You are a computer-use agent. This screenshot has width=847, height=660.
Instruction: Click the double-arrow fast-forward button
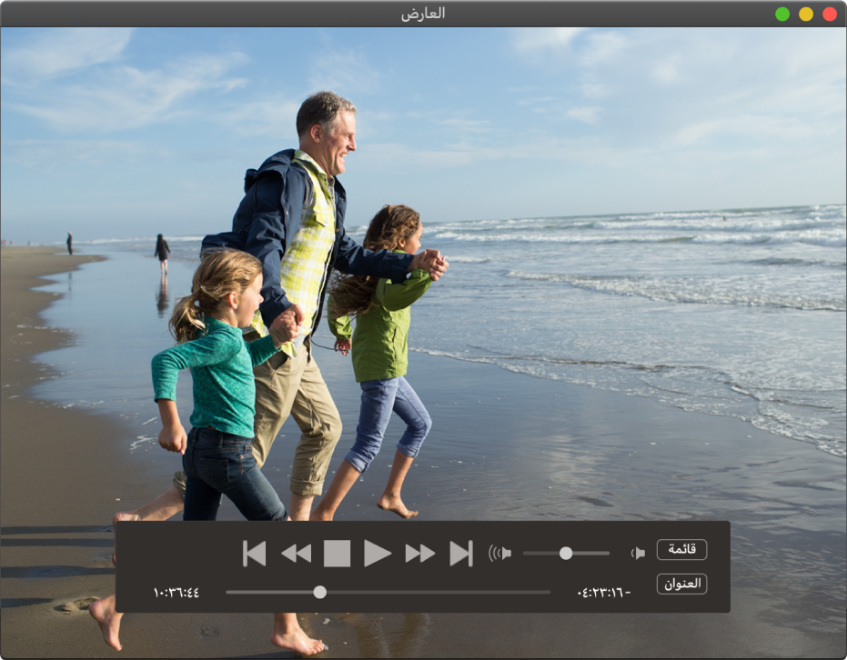420,553
